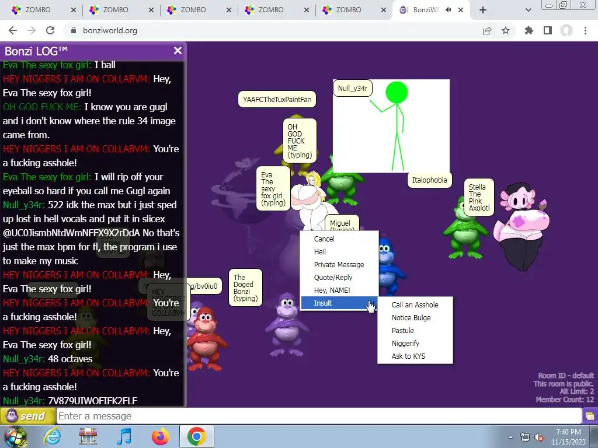Open the Insult submenu item
598x448 pixels.
pyautogui.click(x=339, y=303)
